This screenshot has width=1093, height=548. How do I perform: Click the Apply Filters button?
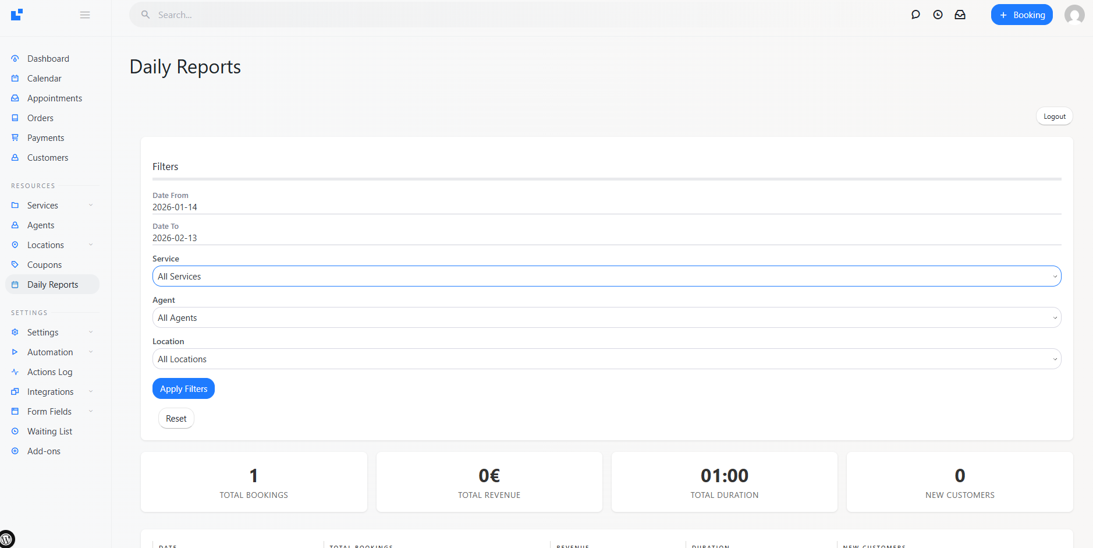click(x=183, y=388)
